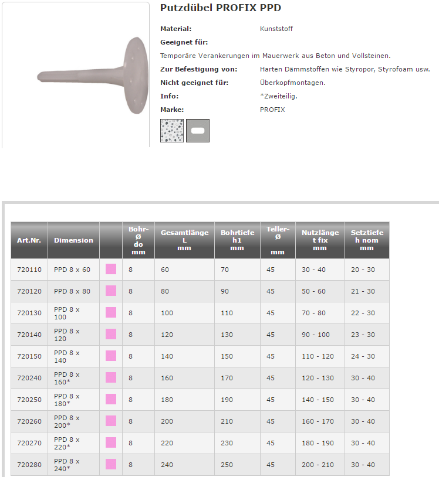Click pink swatch for article 720130
This screenshot has width=439, height=477.
point(111,313)
